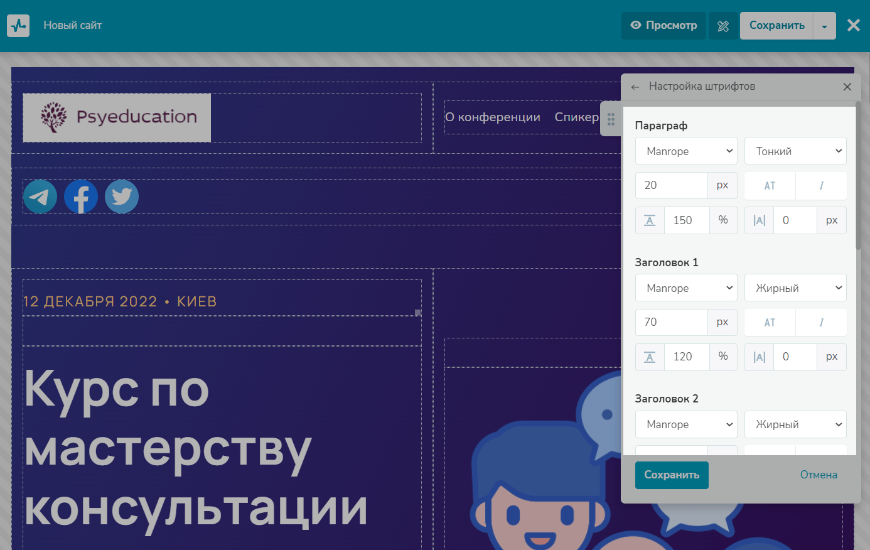The height and width of the screenshot is (550, 870).
Task: Click Заголовок 1 font size field
Action: pyautogui.click(x=671, y=323)
